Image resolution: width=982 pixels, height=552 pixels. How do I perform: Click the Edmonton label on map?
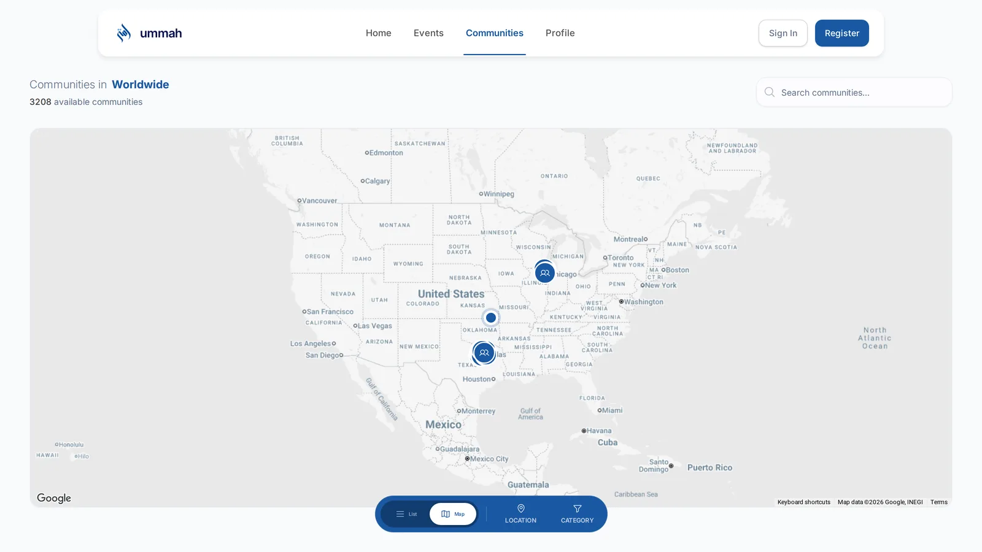[386, 153]
